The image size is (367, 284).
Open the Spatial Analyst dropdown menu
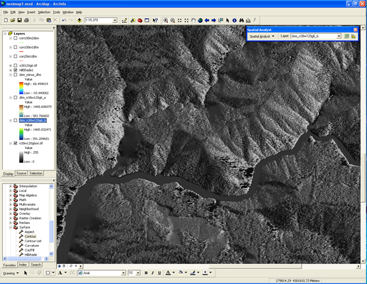pos(262,36)
